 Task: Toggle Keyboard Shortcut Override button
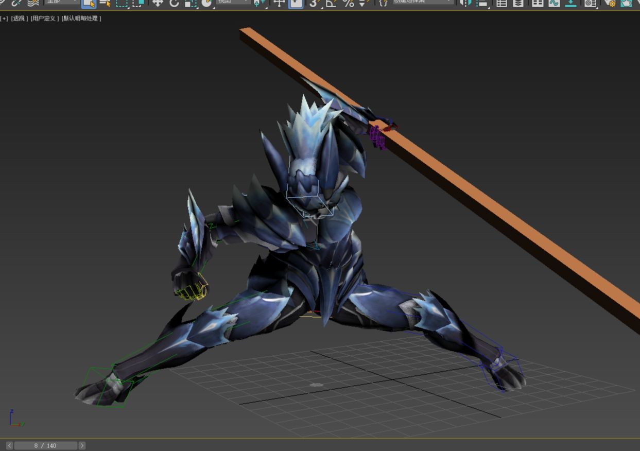(296, 3)
